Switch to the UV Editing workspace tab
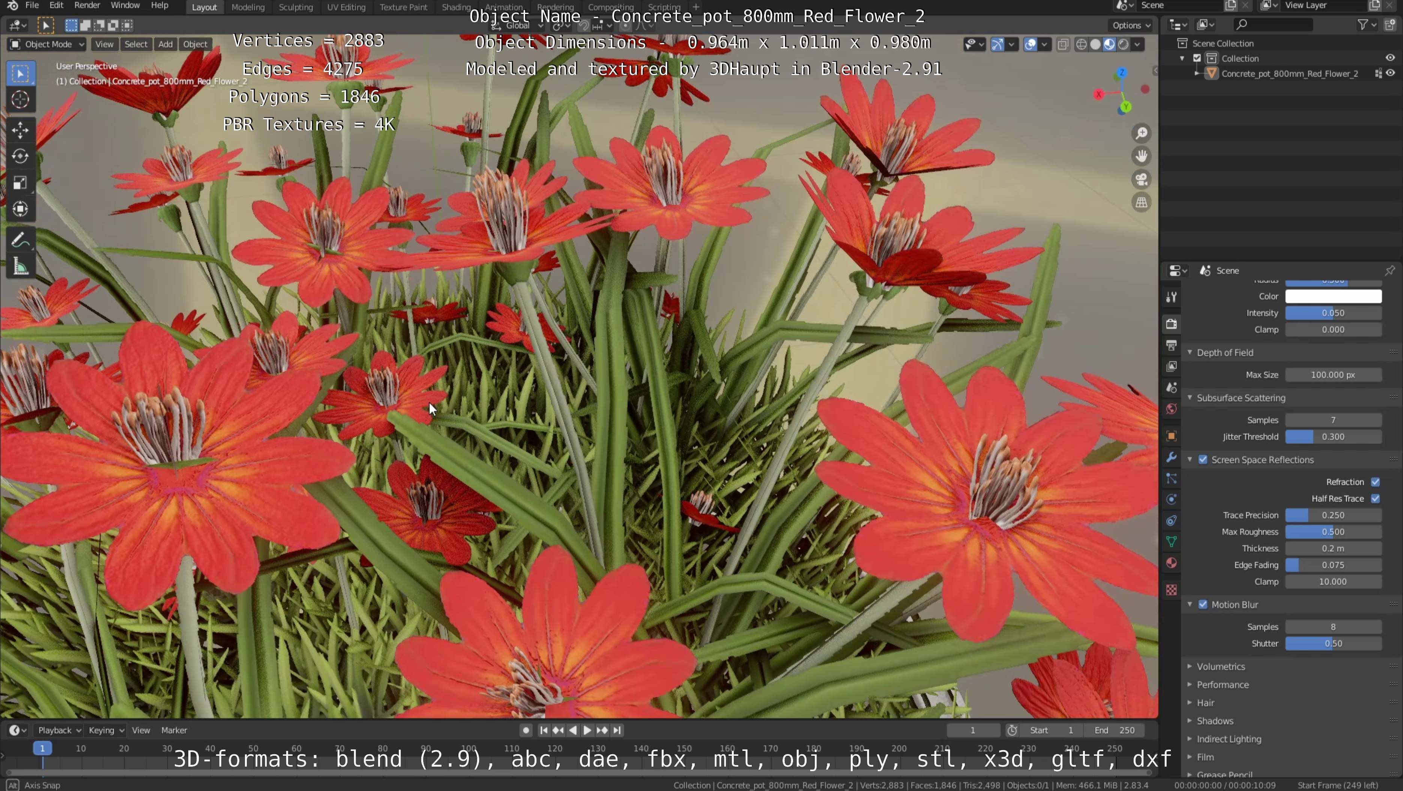1403x791 pixels. coord(346,7)
